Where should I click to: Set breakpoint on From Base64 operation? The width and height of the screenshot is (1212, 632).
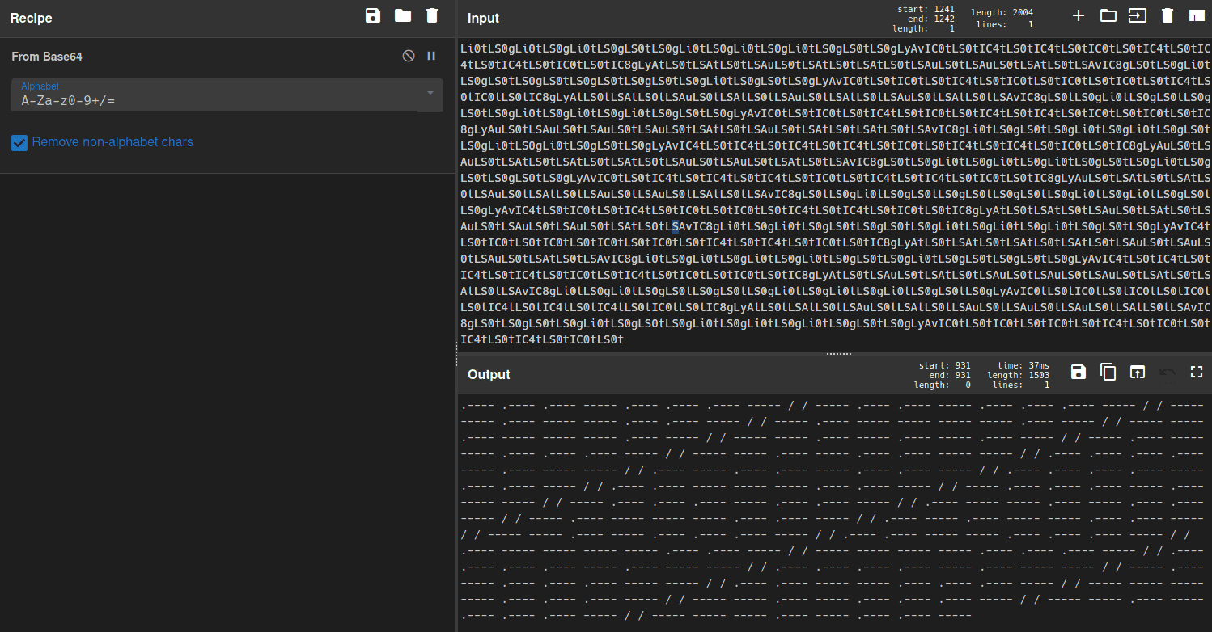pos(431,56)
